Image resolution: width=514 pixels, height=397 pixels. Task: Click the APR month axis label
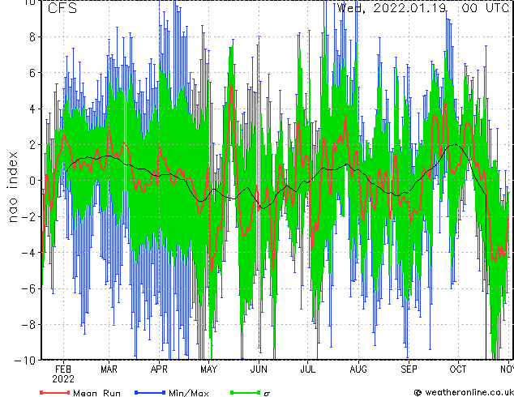(x=159, y=369)
